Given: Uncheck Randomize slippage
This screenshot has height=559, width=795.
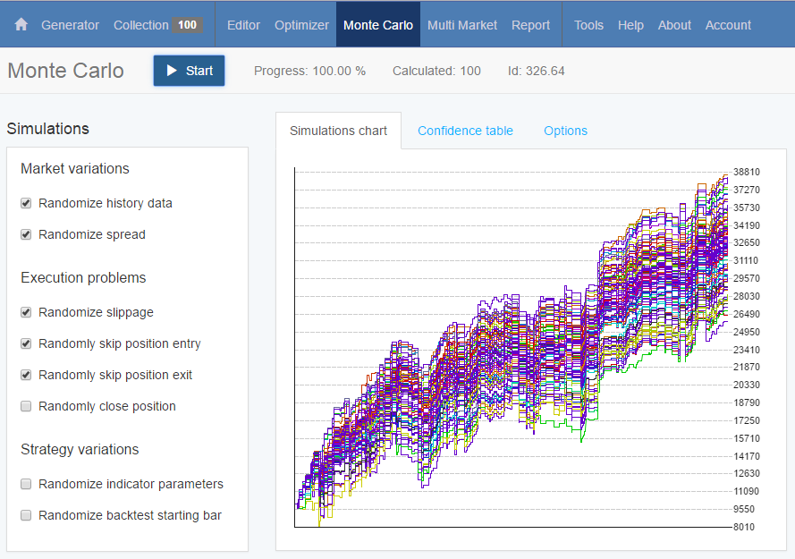Looking at the screenshot, I should point(26,312).
